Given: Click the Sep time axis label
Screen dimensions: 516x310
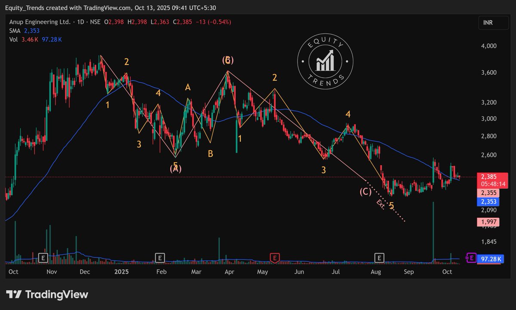Looking at the screenshot, I should click(409, 272).
